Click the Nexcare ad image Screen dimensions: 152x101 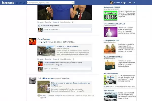[110, 80]
